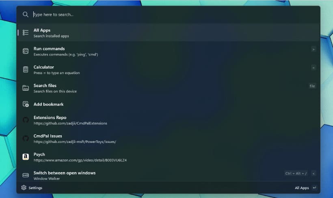Screen dimensions: 333x198
Task: Click the All Apps list icon
Action: point(26,33)
